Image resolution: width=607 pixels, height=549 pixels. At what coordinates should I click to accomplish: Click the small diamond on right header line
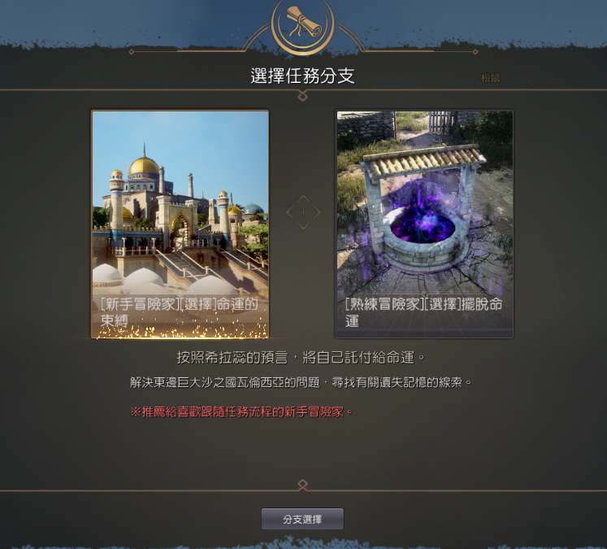click(x=475, y=51)
